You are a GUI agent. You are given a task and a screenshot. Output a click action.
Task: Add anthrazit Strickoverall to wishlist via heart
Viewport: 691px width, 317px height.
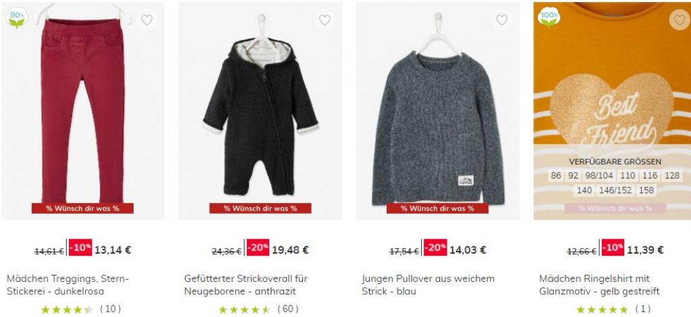pos(325,20)
